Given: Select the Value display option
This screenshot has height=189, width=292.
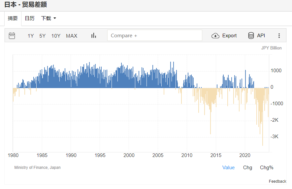Looking at the screenshot, I should coord(228,168).
